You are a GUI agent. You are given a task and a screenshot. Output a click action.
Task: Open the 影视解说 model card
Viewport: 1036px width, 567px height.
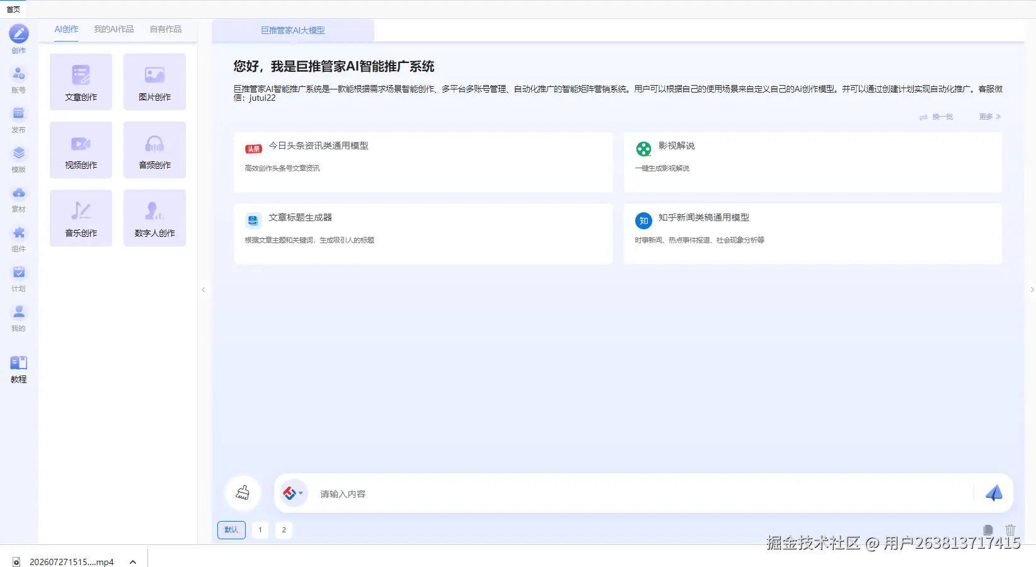coord(813,162)
